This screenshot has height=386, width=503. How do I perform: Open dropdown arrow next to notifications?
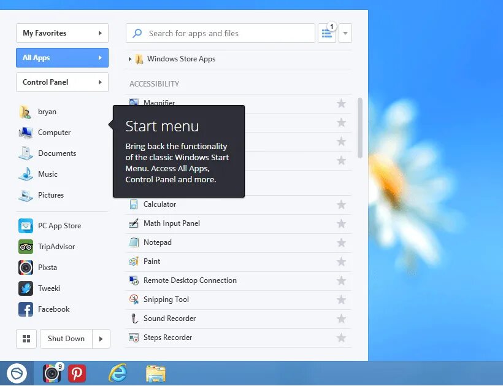[x=345, y=33]
